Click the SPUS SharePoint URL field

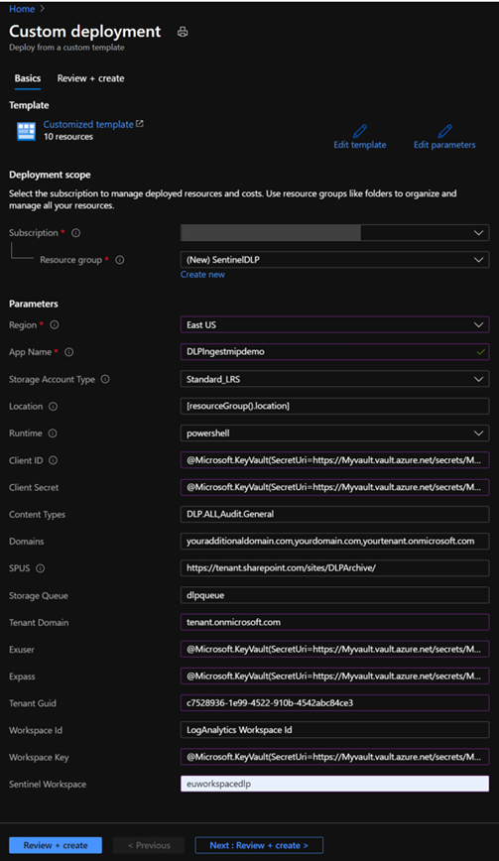point(334,568)
